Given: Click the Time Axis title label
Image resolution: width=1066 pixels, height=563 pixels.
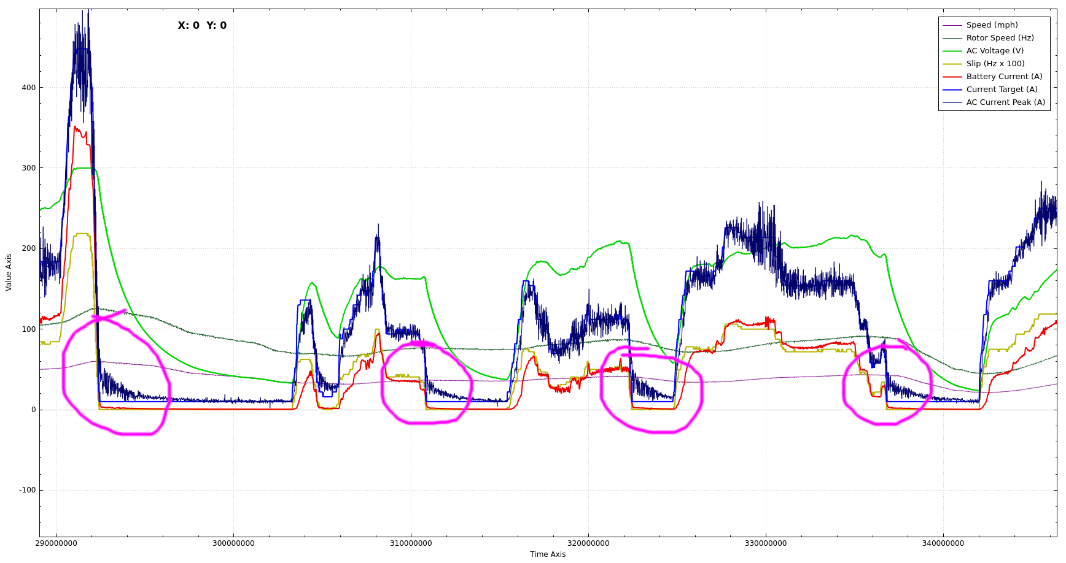Looking at the screenshot, I should point(548,554).
